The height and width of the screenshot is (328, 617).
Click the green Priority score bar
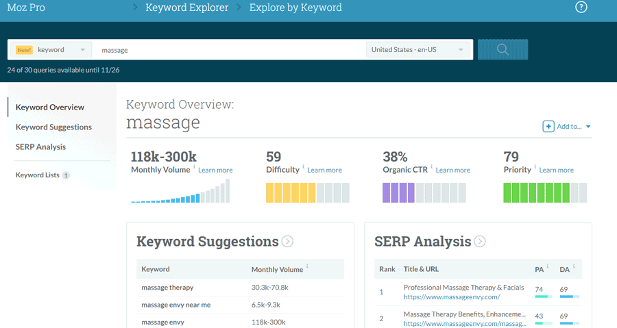tap(545, 192)
